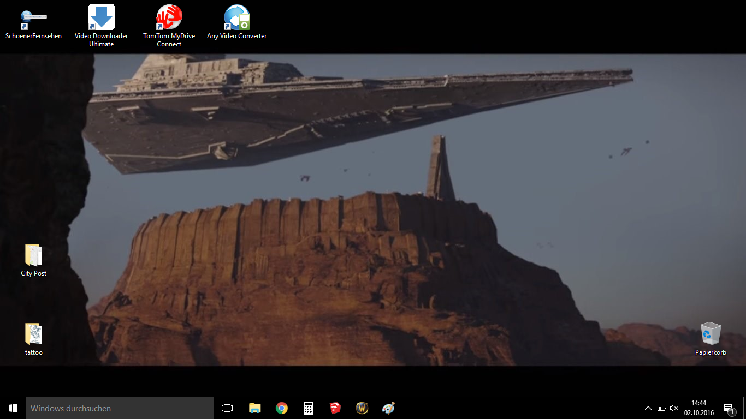The height and width of the screenshot is (419, 746).
Task: Unmute using the muted speaker icon
Action: tap(674, 408)
